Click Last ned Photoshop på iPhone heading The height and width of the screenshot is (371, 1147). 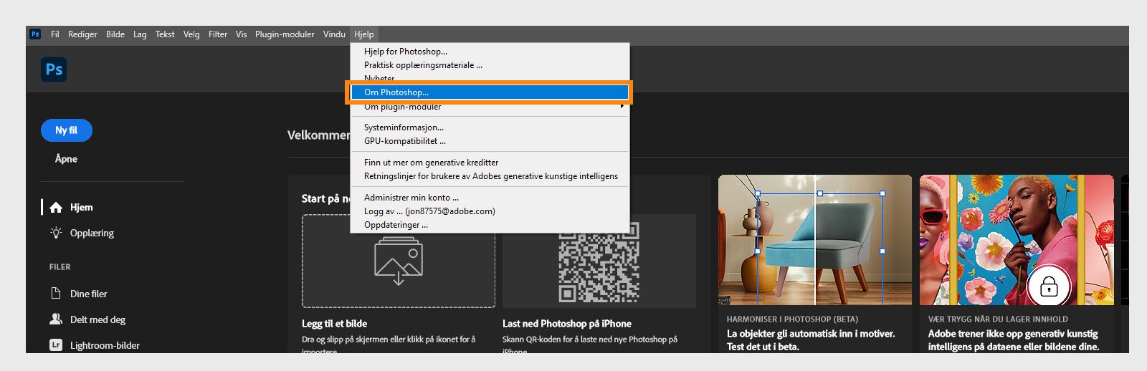(567, 324)
